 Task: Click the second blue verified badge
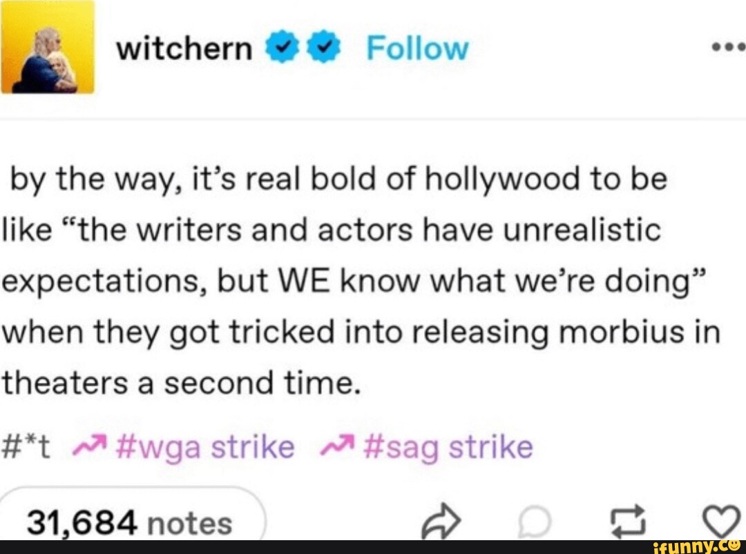(x=323, y=47)
